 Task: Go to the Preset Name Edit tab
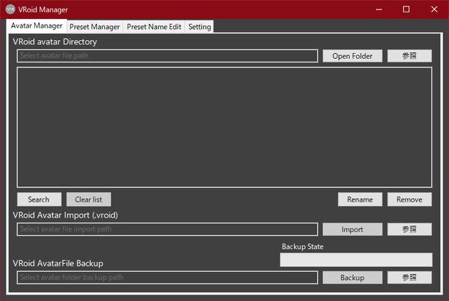(154, 27)
